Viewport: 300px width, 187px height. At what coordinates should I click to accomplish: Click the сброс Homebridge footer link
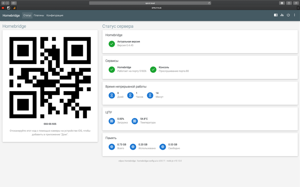point(127,161)
